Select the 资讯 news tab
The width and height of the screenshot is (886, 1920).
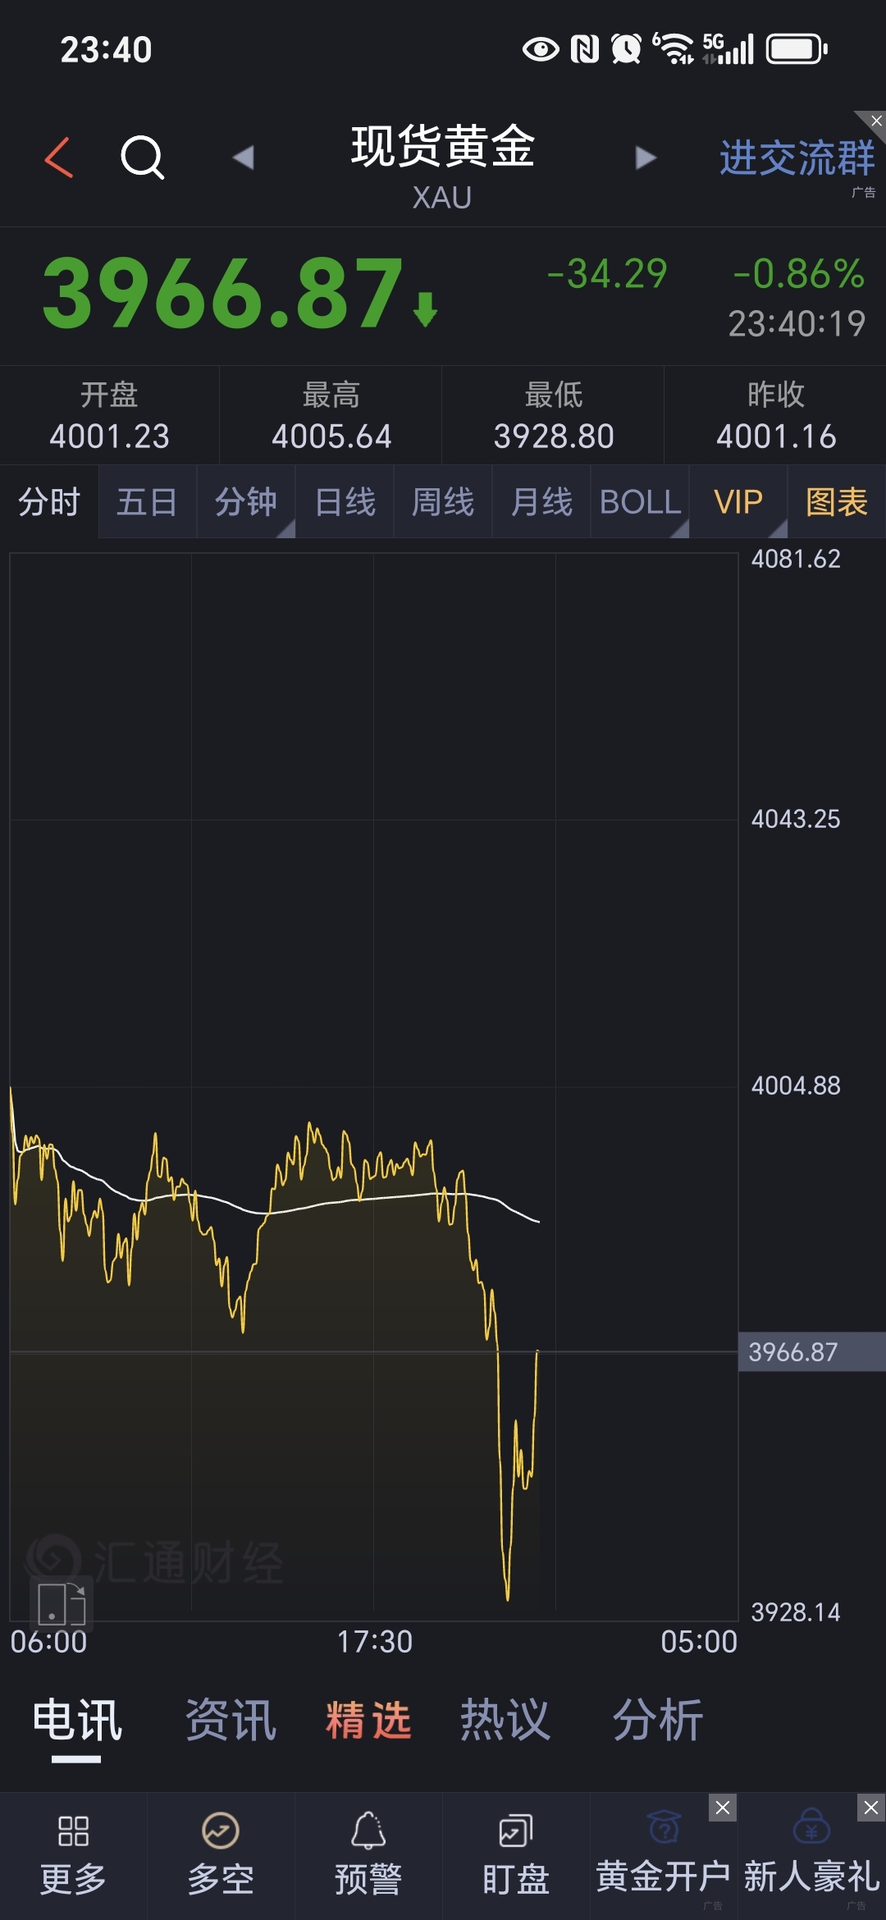pyautogui.click(x=231, y=1720)
